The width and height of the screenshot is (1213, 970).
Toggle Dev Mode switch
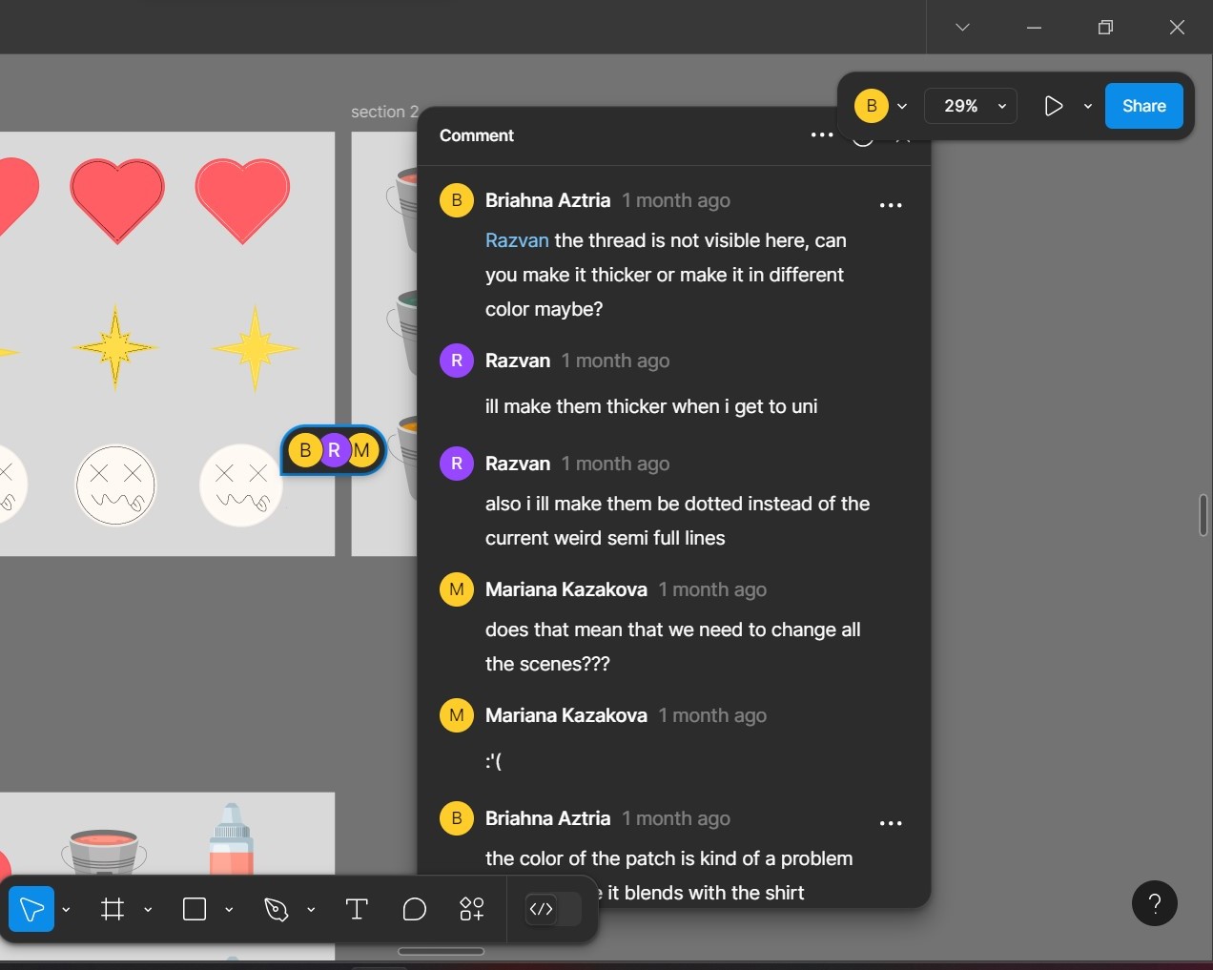tap(553, 909)
